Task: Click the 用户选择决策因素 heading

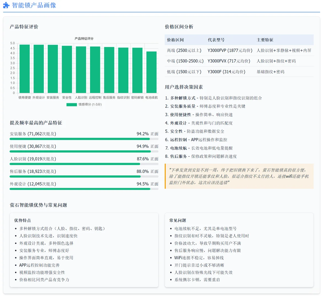Action: coord(184,87)
